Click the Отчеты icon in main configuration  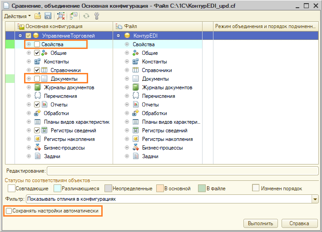click(x=45, y=105)
